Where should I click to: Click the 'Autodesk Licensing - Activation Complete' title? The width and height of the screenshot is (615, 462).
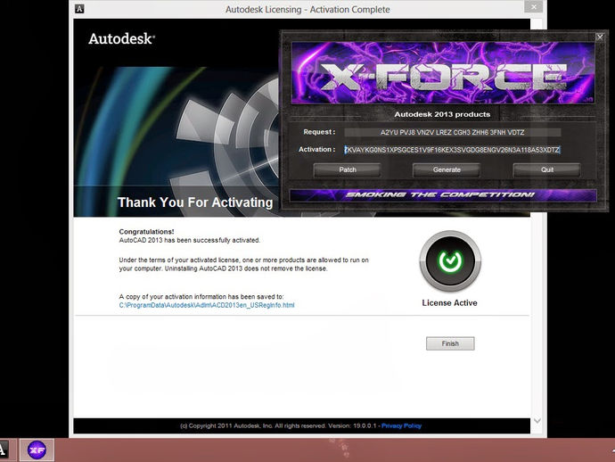click(x=307, y=10)
